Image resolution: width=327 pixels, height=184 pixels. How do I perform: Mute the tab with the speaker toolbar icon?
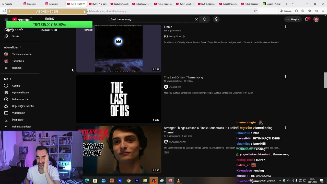pyautogui.click(x=316, y=11)
